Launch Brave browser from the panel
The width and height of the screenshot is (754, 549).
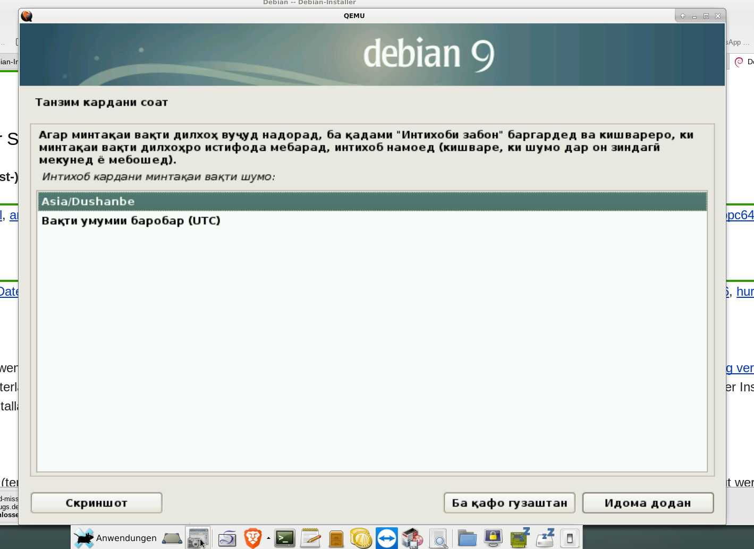click(253, 538)
